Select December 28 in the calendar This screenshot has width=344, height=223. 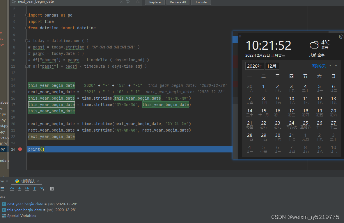click(x=250, y=137)
